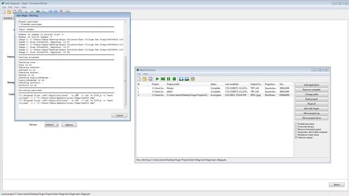Click the add project icon in Batch Processor toolbar

pos(181,79)
